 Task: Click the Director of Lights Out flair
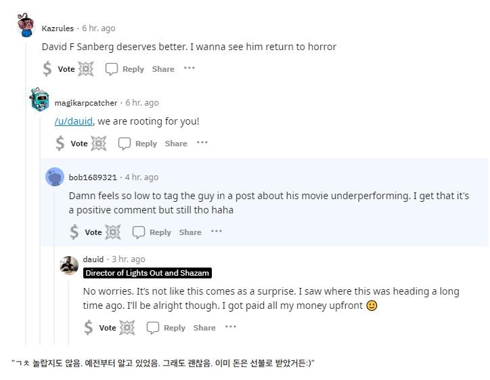tap(147, 273)
